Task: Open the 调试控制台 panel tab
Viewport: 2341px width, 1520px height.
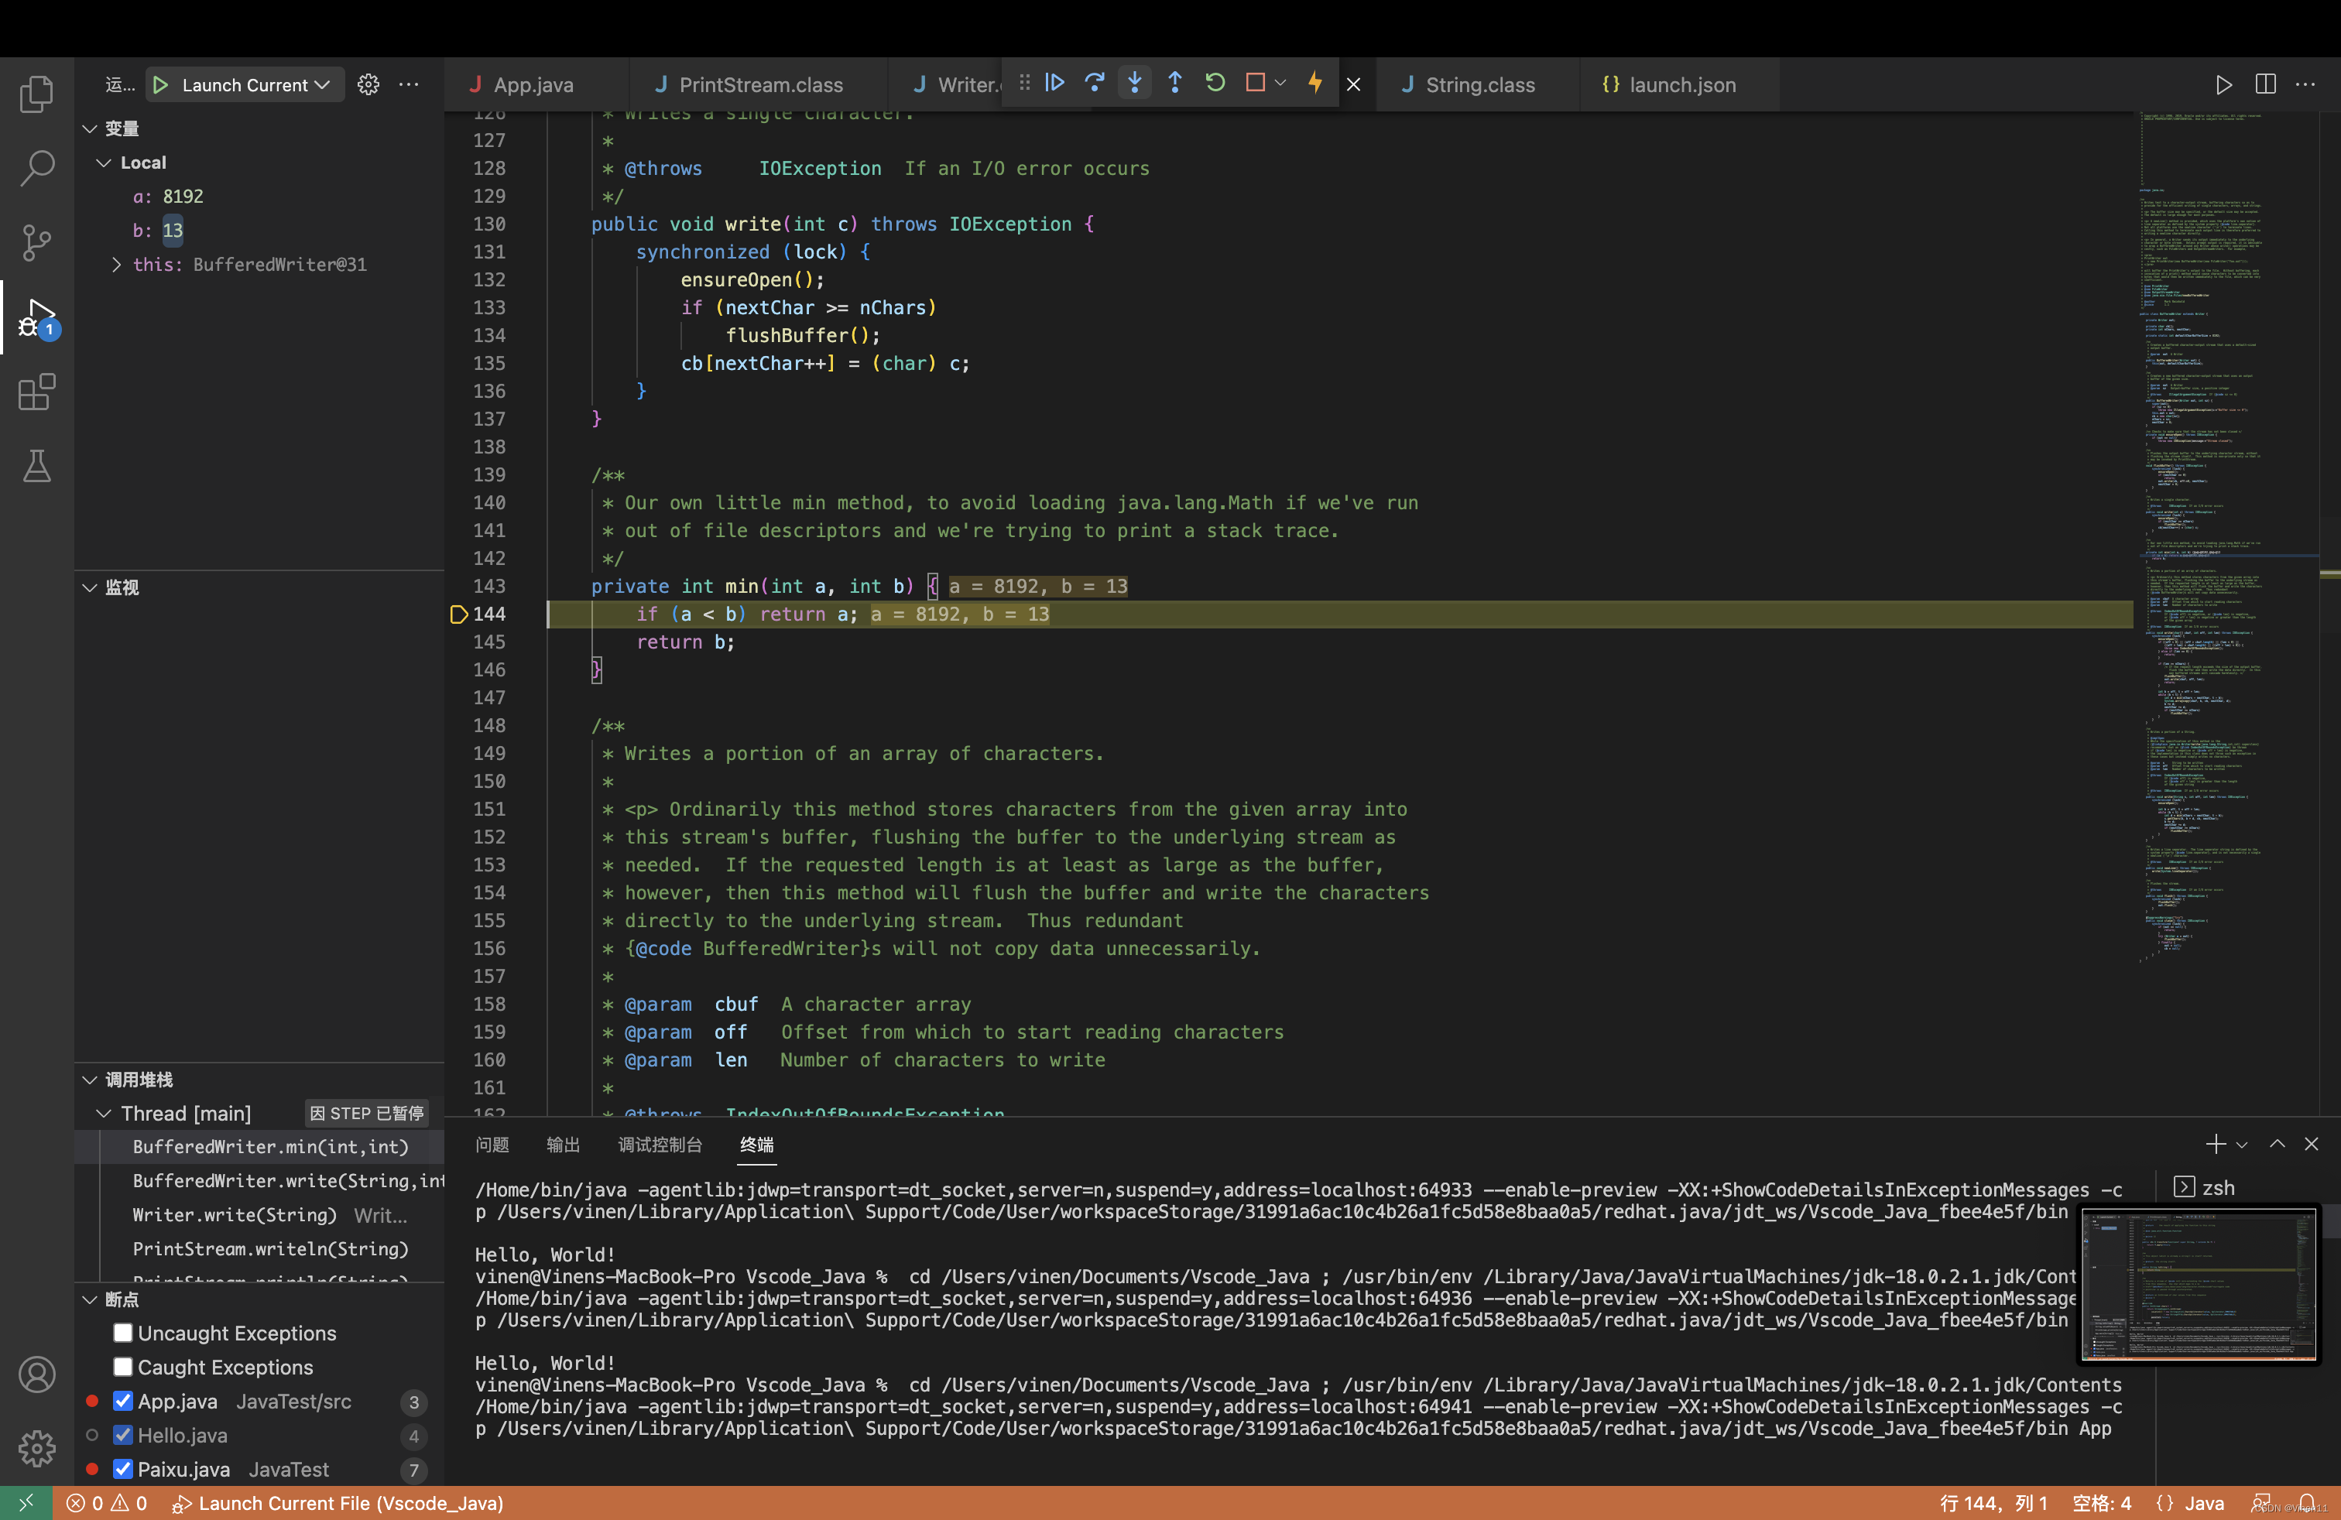Action: tap(659, 1145)
